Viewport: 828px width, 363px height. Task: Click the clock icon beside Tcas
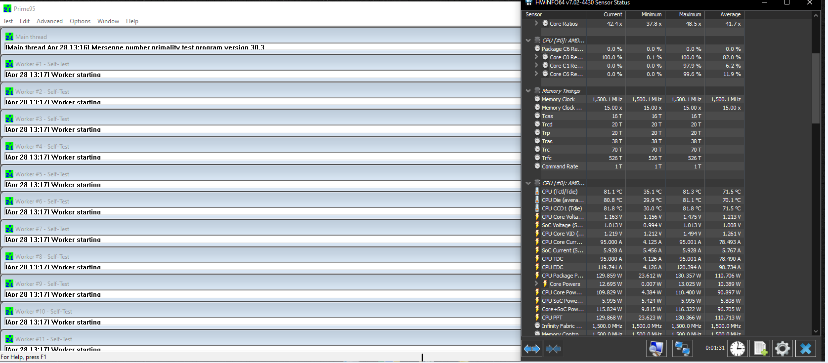[x=537, y=116]
